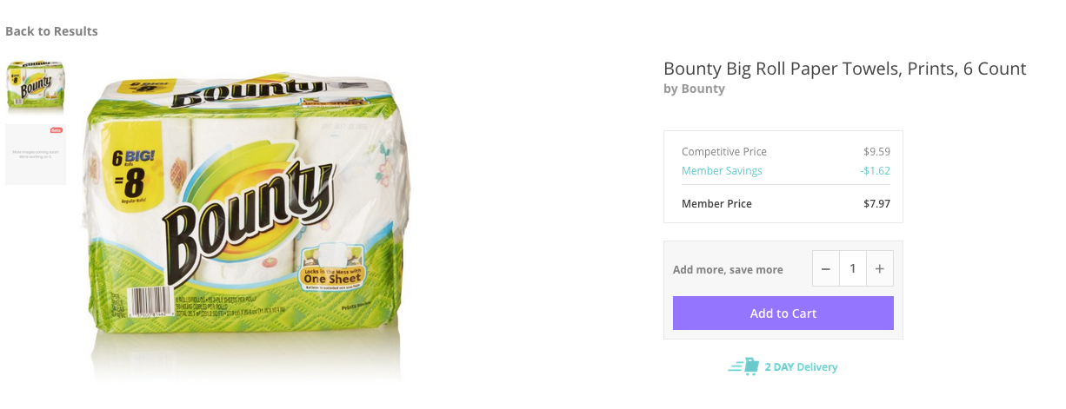Select the first Bounty product thumbnail

(36, 87)
